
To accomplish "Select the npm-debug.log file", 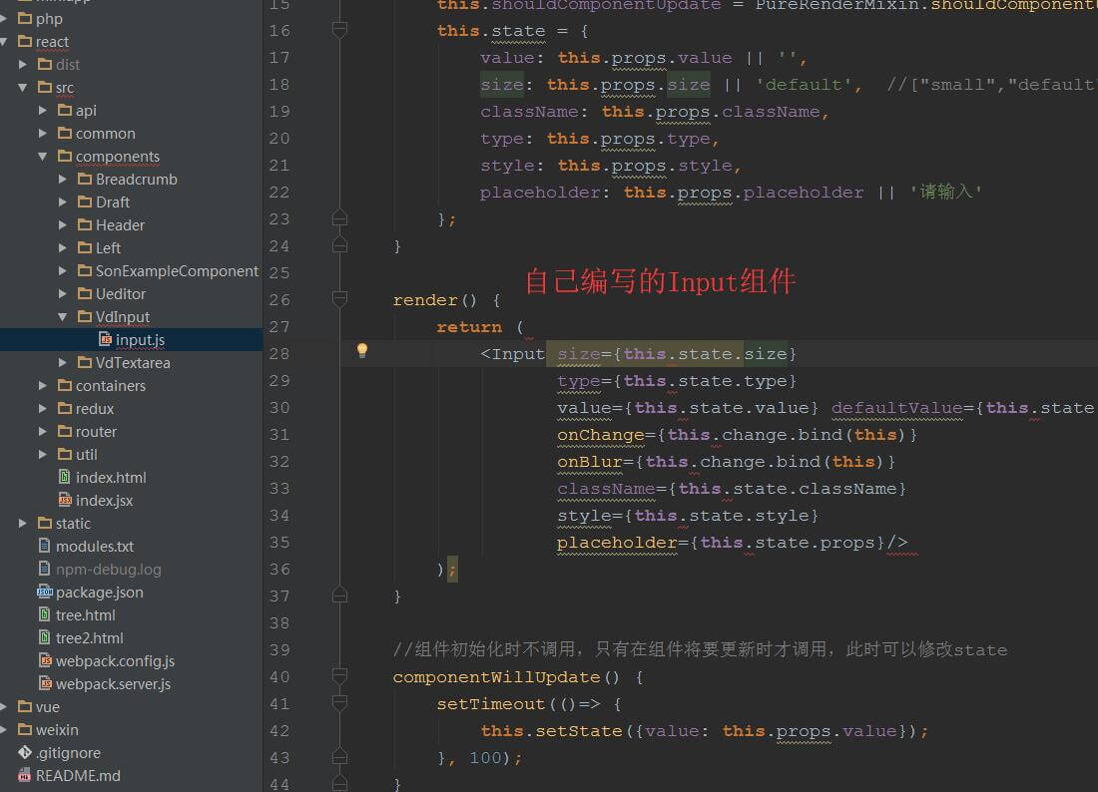I will 108,570.
